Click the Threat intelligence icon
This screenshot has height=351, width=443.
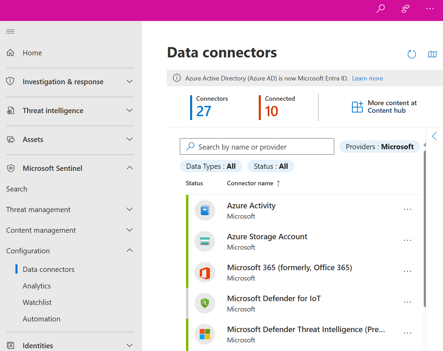10,110
